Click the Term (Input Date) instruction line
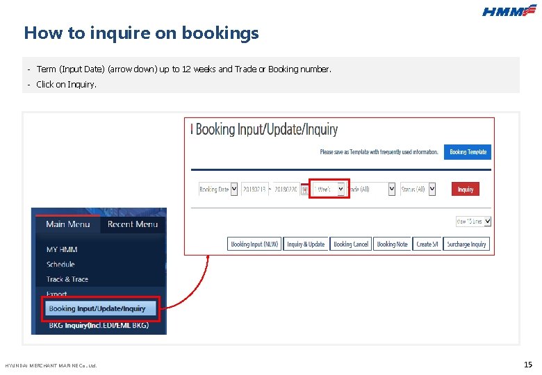This screenshot has height=375, width=542. (x=184, y=69)
